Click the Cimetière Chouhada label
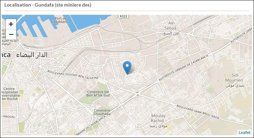254x138 pixels. [102, 112]
